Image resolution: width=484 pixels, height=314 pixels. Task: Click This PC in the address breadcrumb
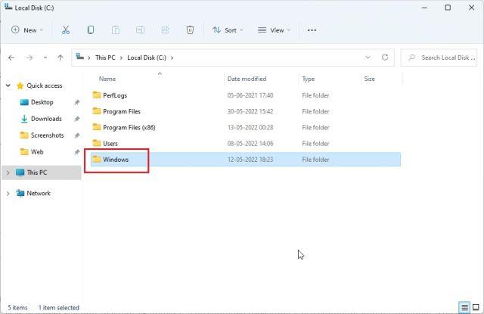tap(105, 58)
